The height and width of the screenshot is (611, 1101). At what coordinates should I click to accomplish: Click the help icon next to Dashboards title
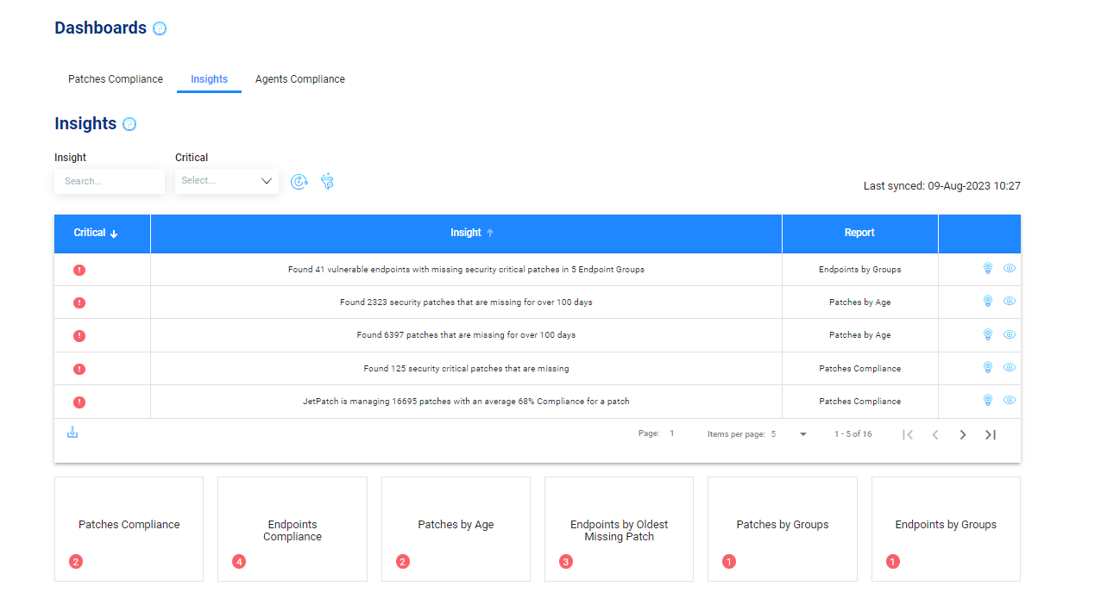[160, 28]
